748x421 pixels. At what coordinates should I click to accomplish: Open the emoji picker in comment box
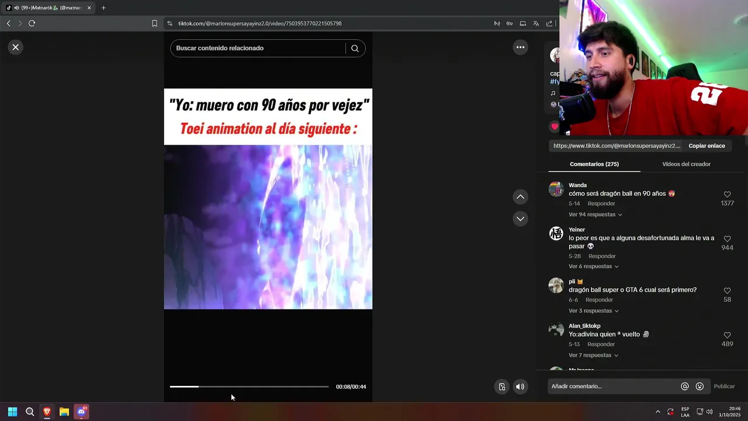pyautogui.click(x=699, y=387)
